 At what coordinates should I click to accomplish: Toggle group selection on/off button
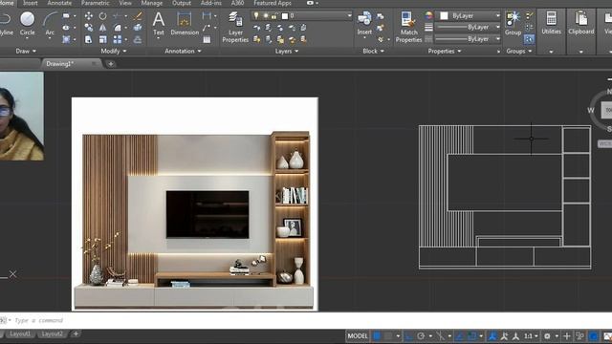[529, 39]
